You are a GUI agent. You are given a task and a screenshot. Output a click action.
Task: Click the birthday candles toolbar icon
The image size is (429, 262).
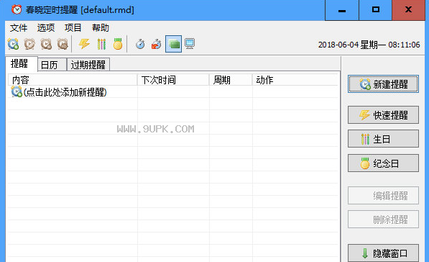pyautogui.click(x=101, y=44)
